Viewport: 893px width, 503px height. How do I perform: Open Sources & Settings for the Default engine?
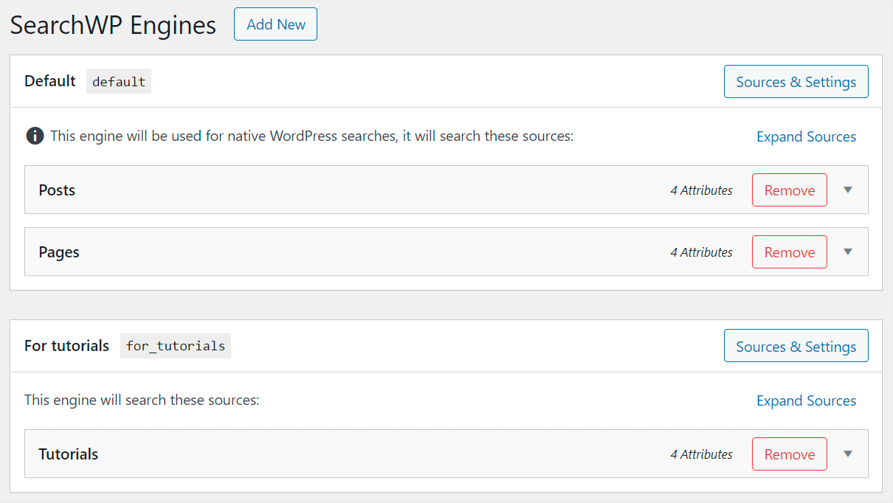point(796,81)
